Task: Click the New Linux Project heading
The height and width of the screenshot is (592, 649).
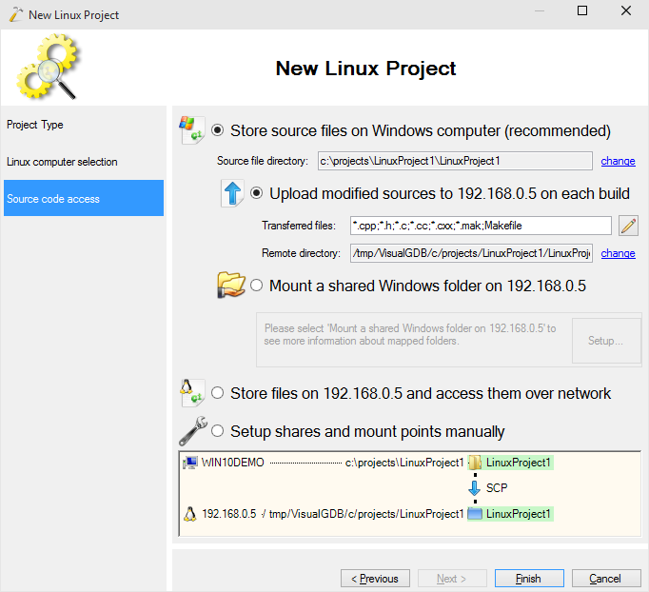Action: pos(365,69)
